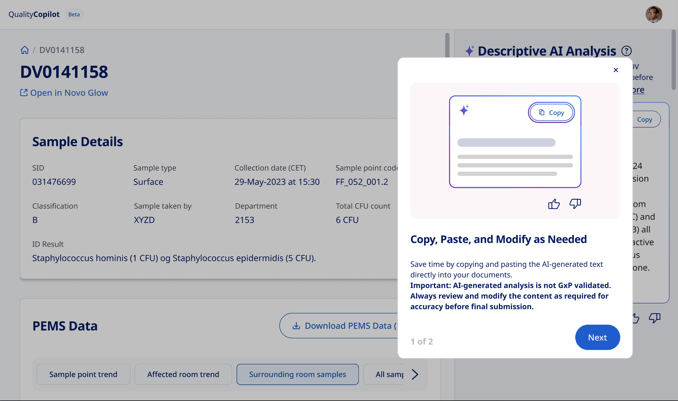Screen dimensions: 678x401
Task: Give thumbs up on the tutorial illustration card
Action: (553, 204)
